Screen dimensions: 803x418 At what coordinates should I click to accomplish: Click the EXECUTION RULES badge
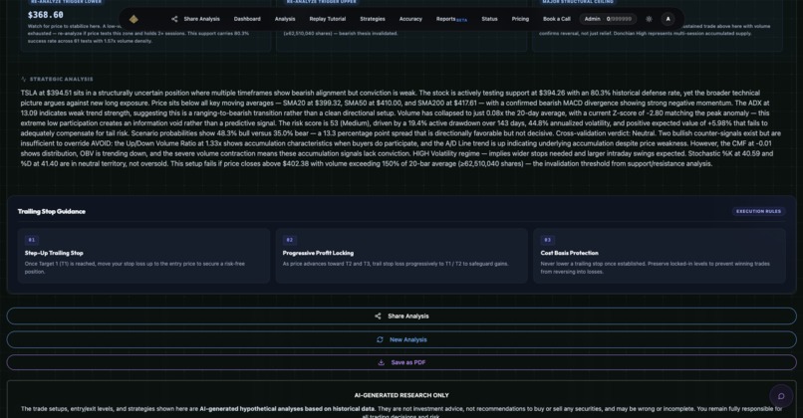click(758, 211)
